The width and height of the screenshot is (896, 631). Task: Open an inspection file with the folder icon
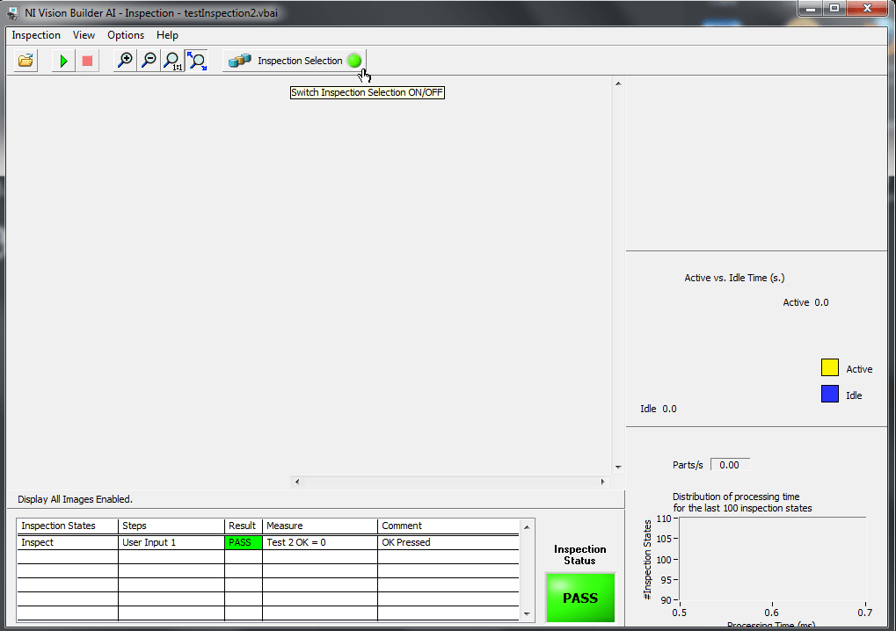(x=24, y=60)
